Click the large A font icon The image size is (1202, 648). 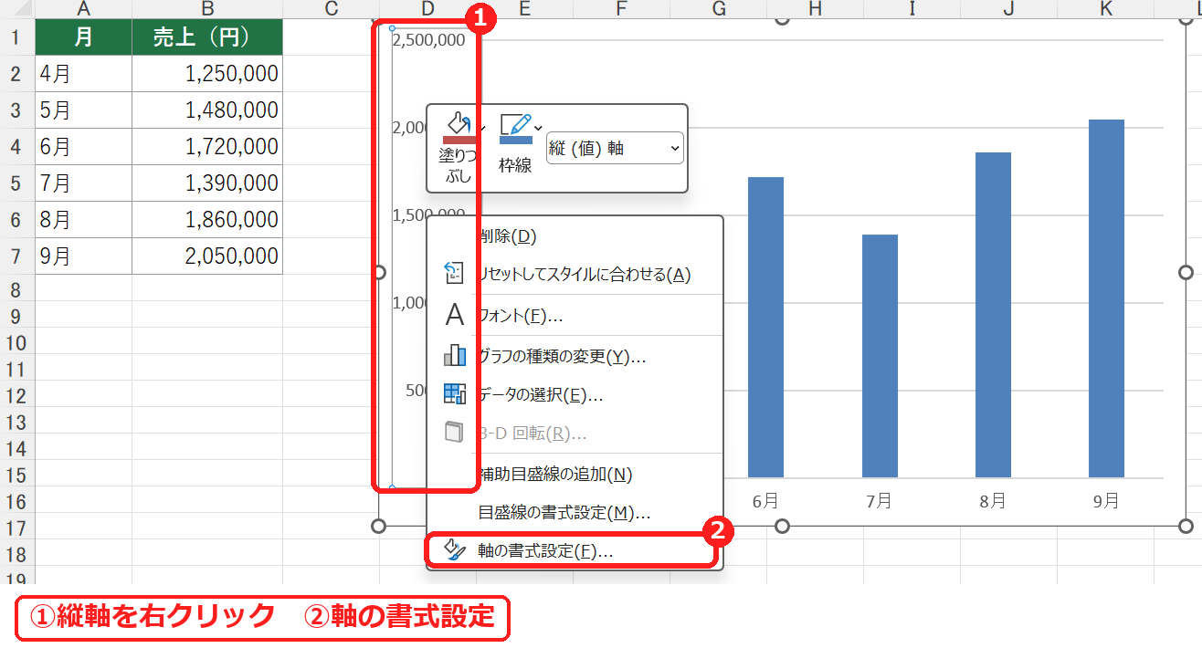[454, 315]
